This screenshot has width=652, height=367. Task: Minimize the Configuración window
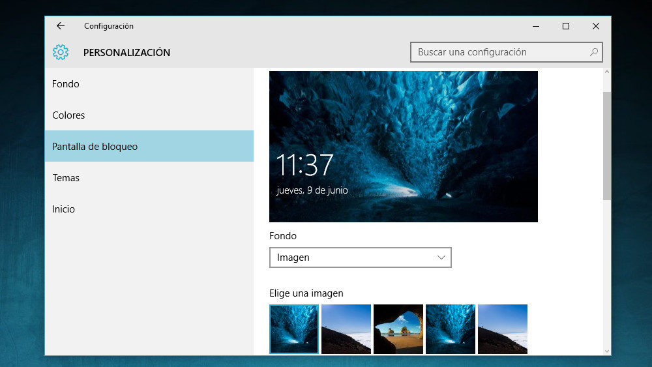[536, 26]
